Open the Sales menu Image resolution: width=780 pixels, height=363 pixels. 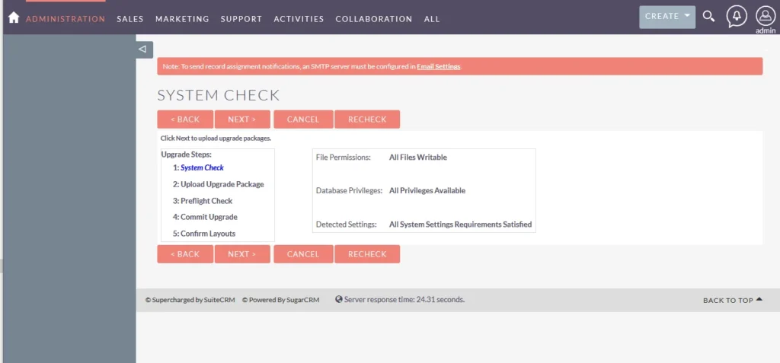pyautogui.click(x=130, y=19)
